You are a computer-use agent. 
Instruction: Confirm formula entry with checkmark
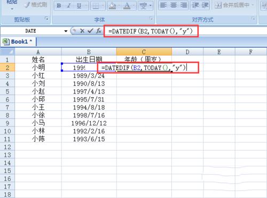pyautogui.click(x=90, y=31)
